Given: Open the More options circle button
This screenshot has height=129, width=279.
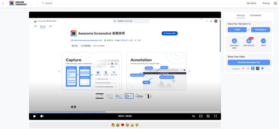Looking at the screenshot, I should [263, 41].
